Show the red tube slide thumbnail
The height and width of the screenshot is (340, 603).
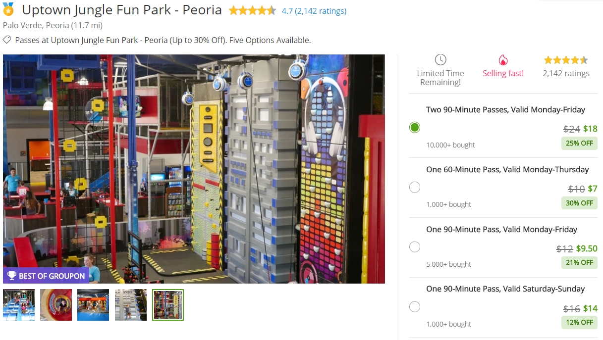click(x=56, y=305)
